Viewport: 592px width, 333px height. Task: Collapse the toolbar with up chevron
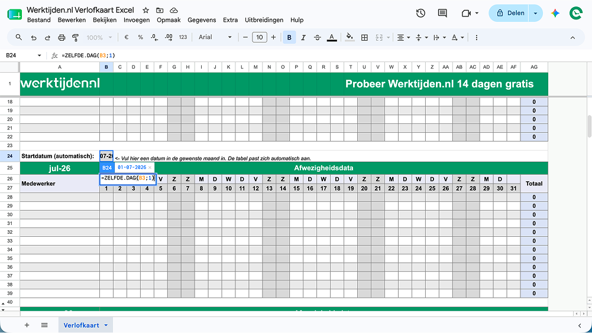coord(572,37)
